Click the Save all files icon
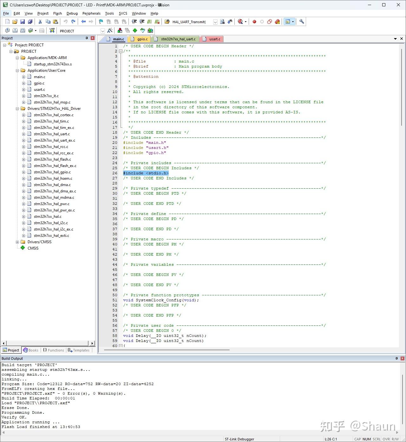The image size is (406, 442). (x=30, y=22)
